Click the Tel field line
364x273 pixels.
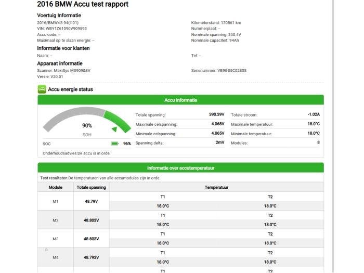tap(196, 56)
